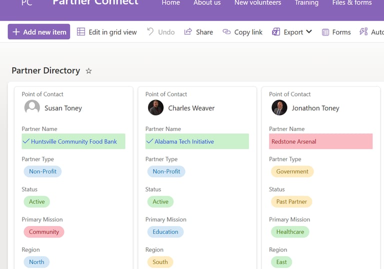Click the PC site logo
Image resolution: width=384 pixels, height=269 pixels.
click(x=26, y=2)
